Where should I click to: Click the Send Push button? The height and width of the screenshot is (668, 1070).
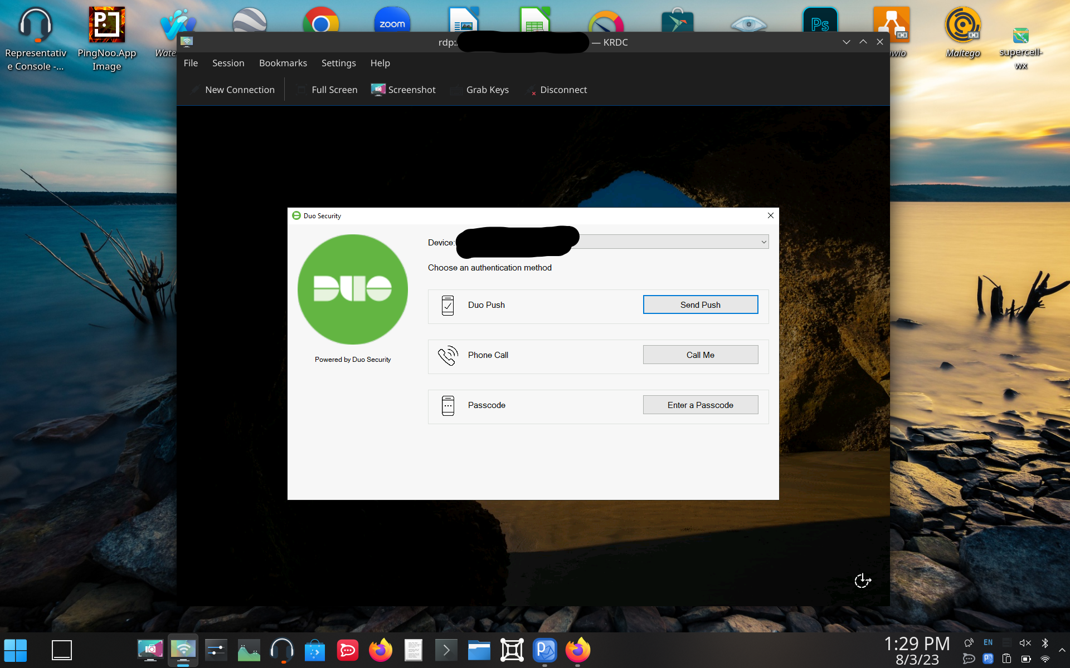point(700,304)
